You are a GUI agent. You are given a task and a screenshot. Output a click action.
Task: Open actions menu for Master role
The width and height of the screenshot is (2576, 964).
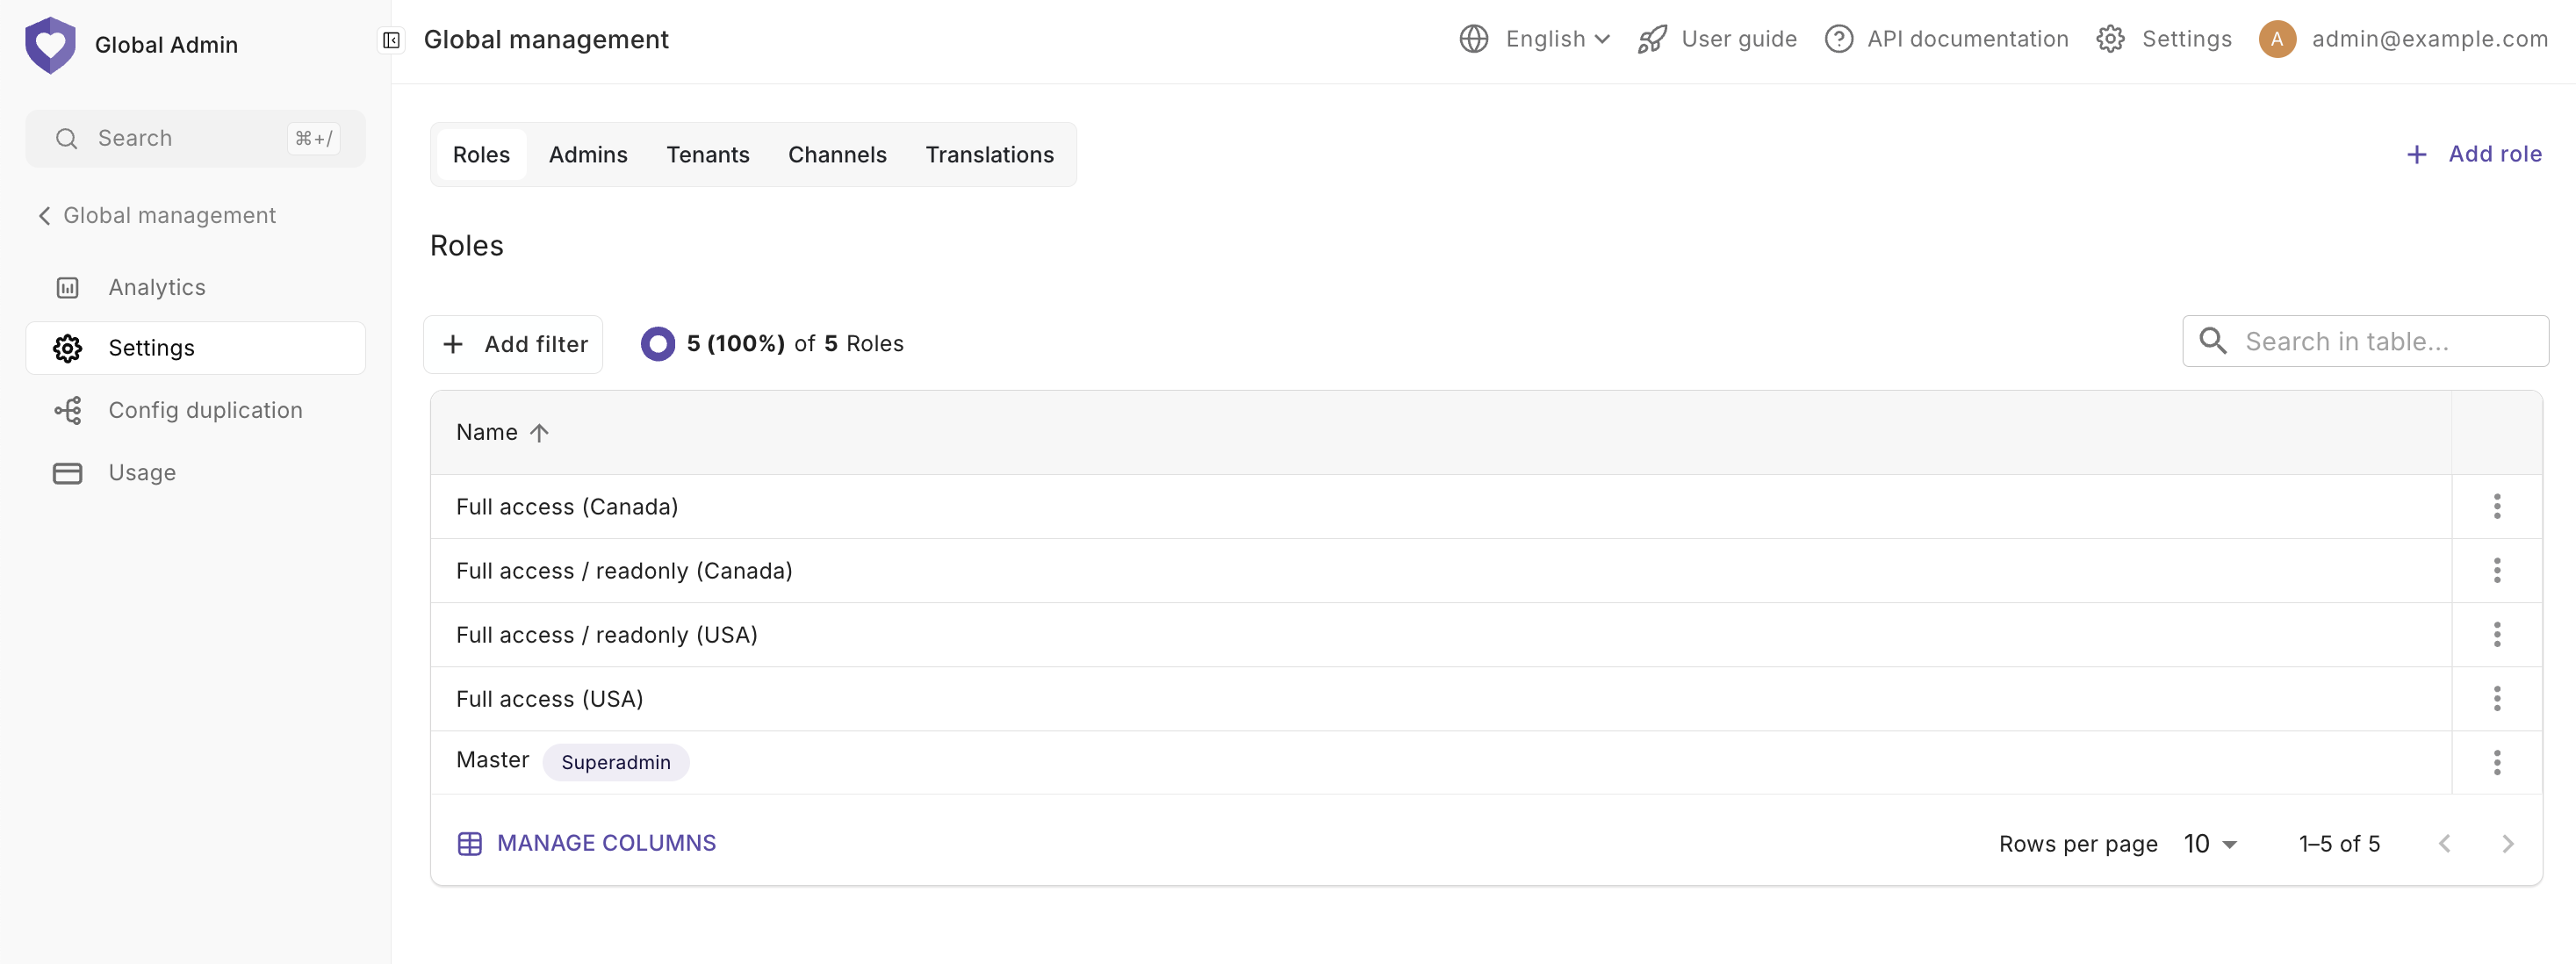click(x=2496, y=763)
